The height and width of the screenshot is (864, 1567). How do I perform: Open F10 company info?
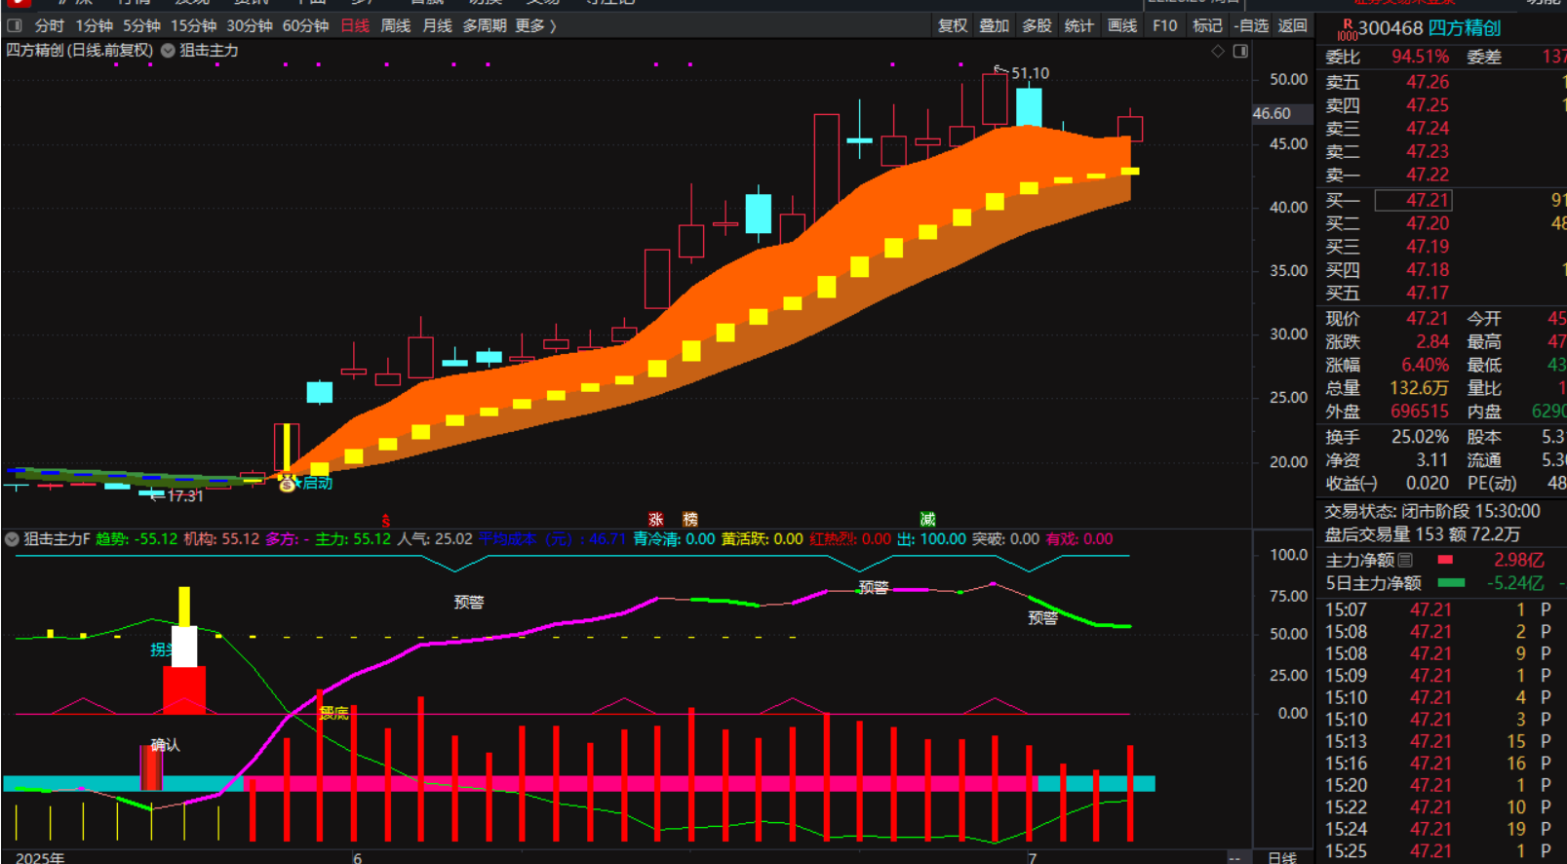tap(1164, 26)
